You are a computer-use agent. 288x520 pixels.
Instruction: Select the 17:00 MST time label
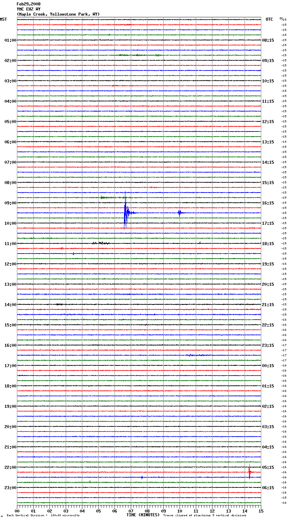(x=11, y=366)
